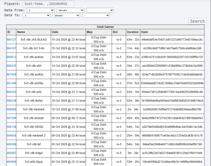Click hash starting with 1feceb590bd21
The width and height of the screenshot is (211, 166).
[x=172, y=162]
